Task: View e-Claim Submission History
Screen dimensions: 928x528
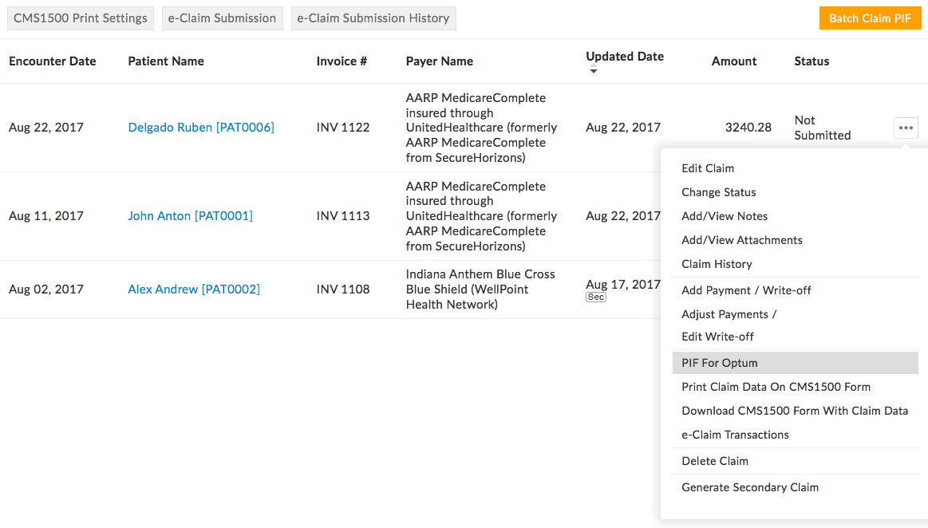Action: [x=373, y=18]
